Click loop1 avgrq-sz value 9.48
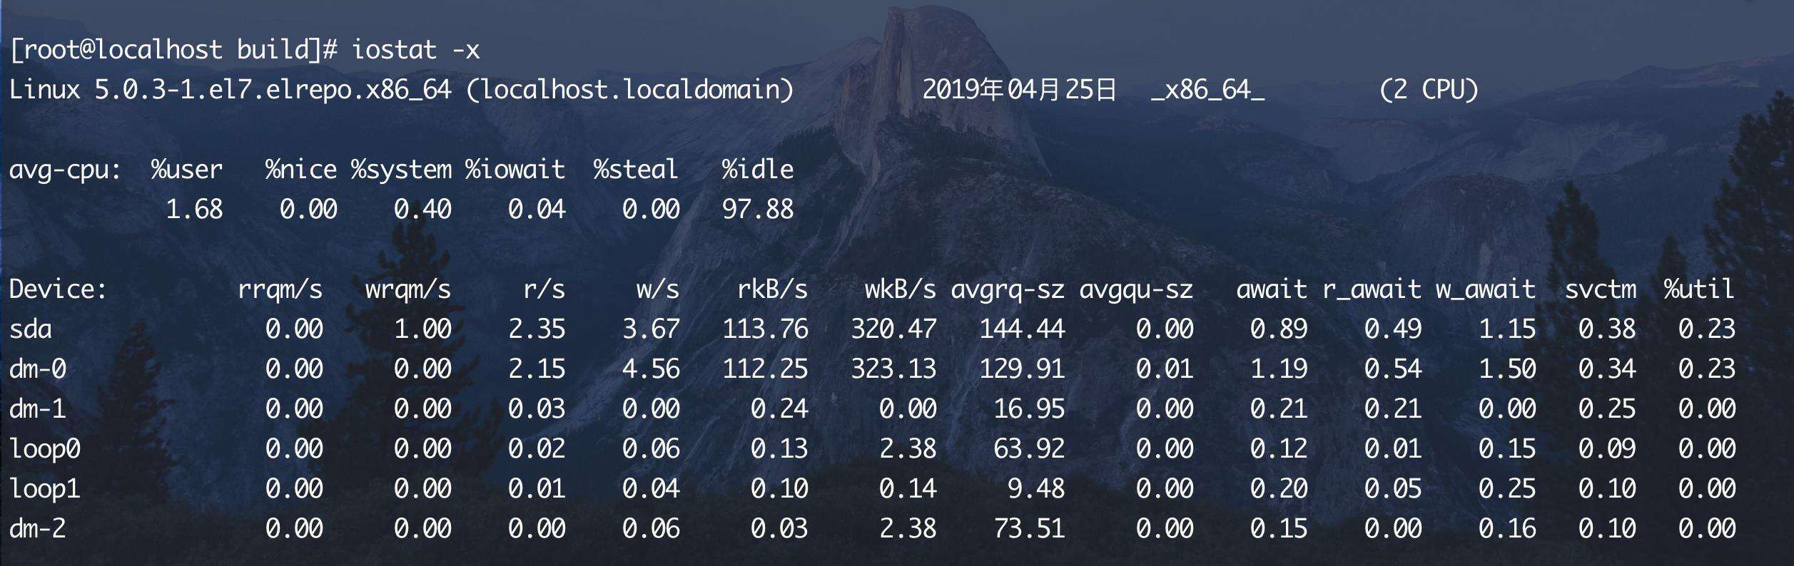The image size is (1794, 566). 1037,489
